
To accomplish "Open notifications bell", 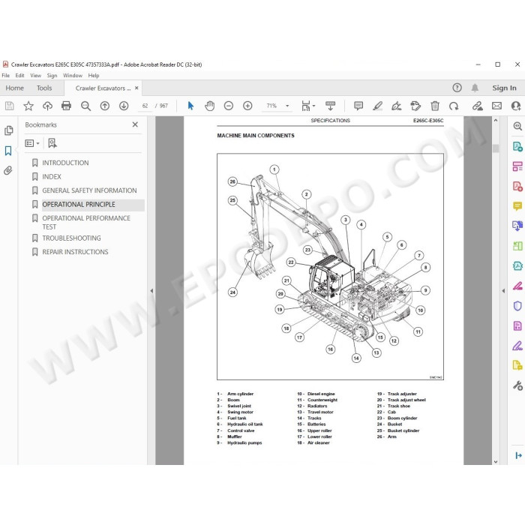I will tap(475, 88).
